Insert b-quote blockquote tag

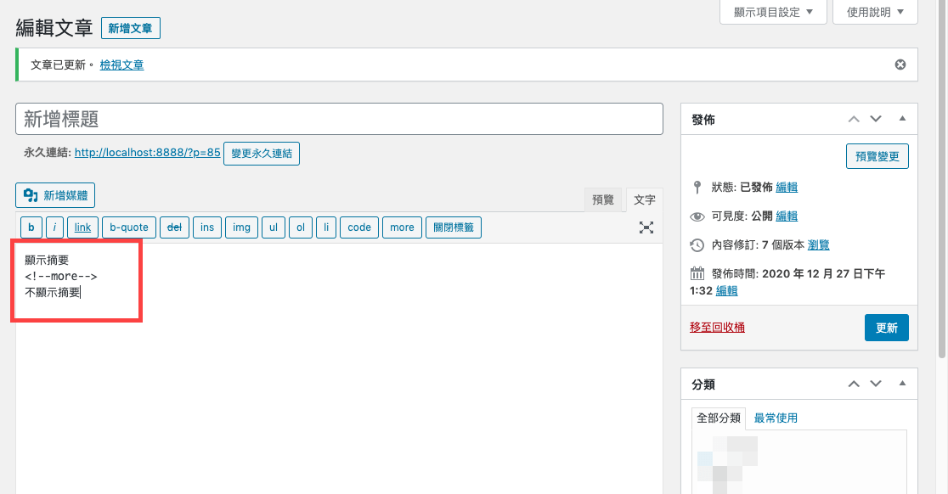tap(129, 227)
